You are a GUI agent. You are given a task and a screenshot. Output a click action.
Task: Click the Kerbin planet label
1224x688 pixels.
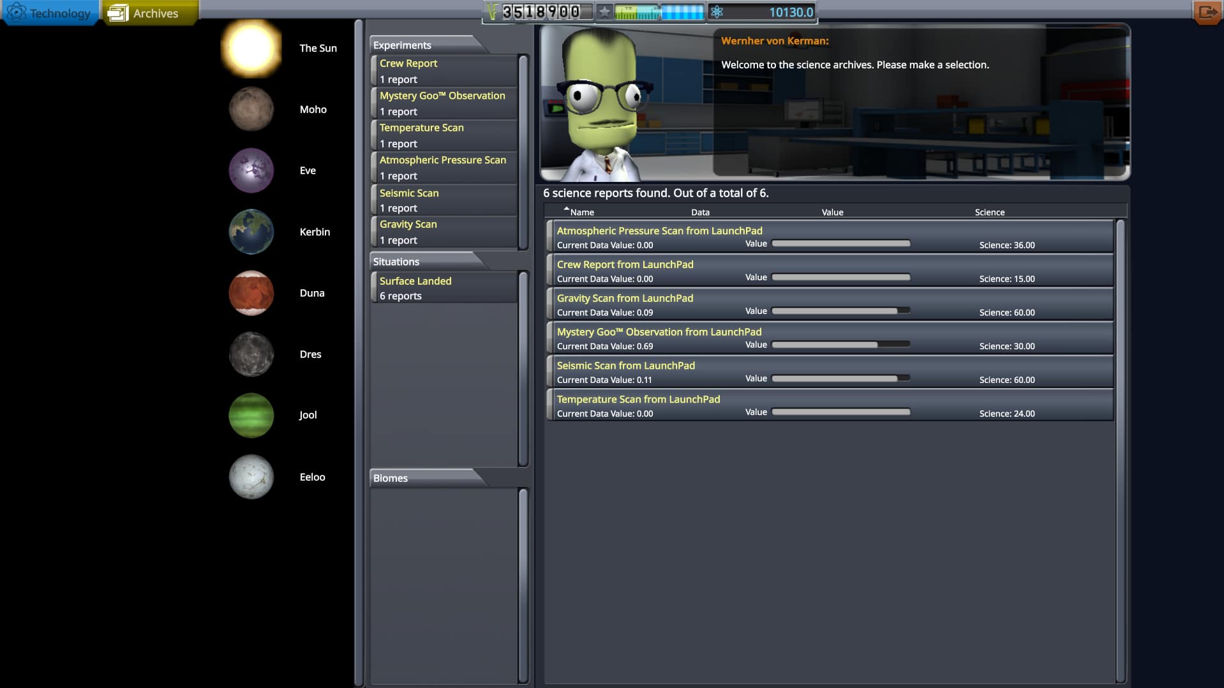pyautogui.click(x=315, y=232)
